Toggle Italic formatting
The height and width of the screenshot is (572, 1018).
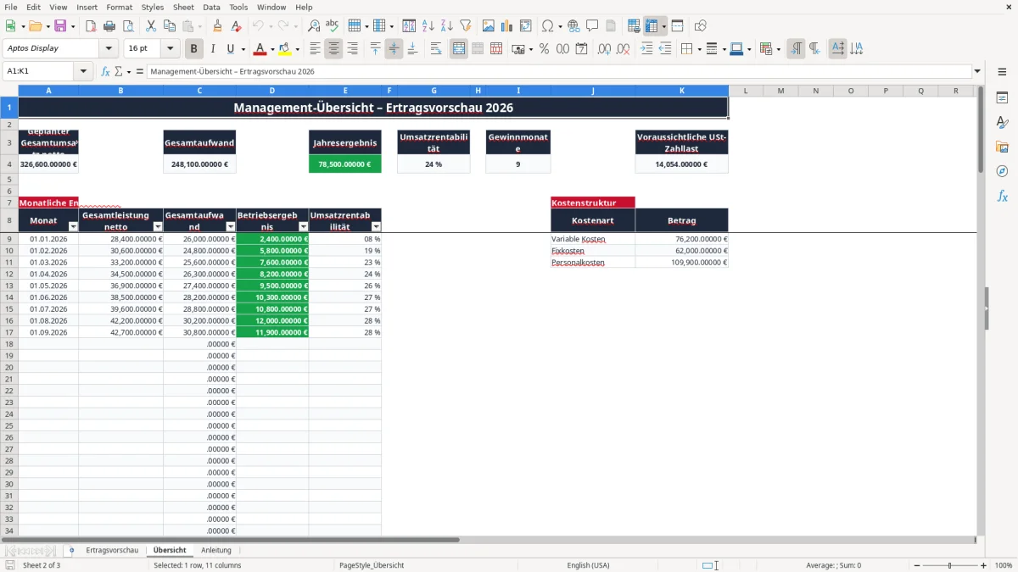pyautogui.click(x=213, y=49)
